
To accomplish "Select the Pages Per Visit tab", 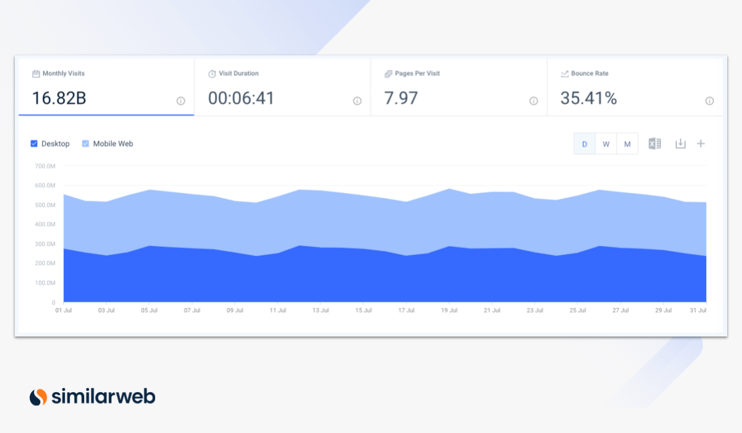I will coord(458,87).
